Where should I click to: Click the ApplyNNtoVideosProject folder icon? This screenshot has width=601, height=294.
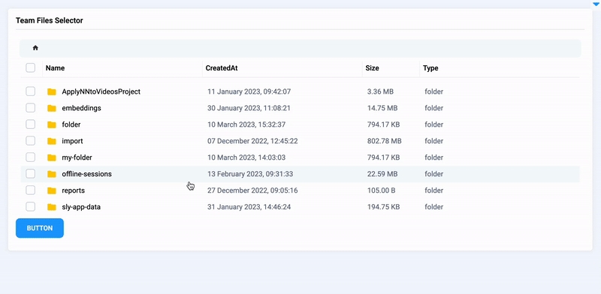coord(52,91)
